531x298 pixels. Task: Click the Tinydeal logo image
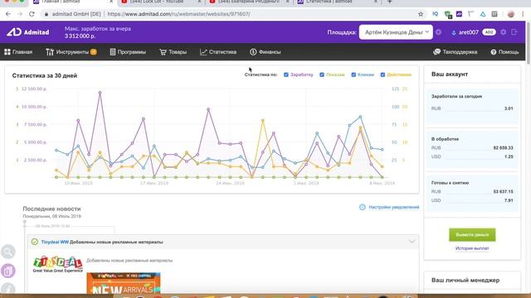(58, 264)
